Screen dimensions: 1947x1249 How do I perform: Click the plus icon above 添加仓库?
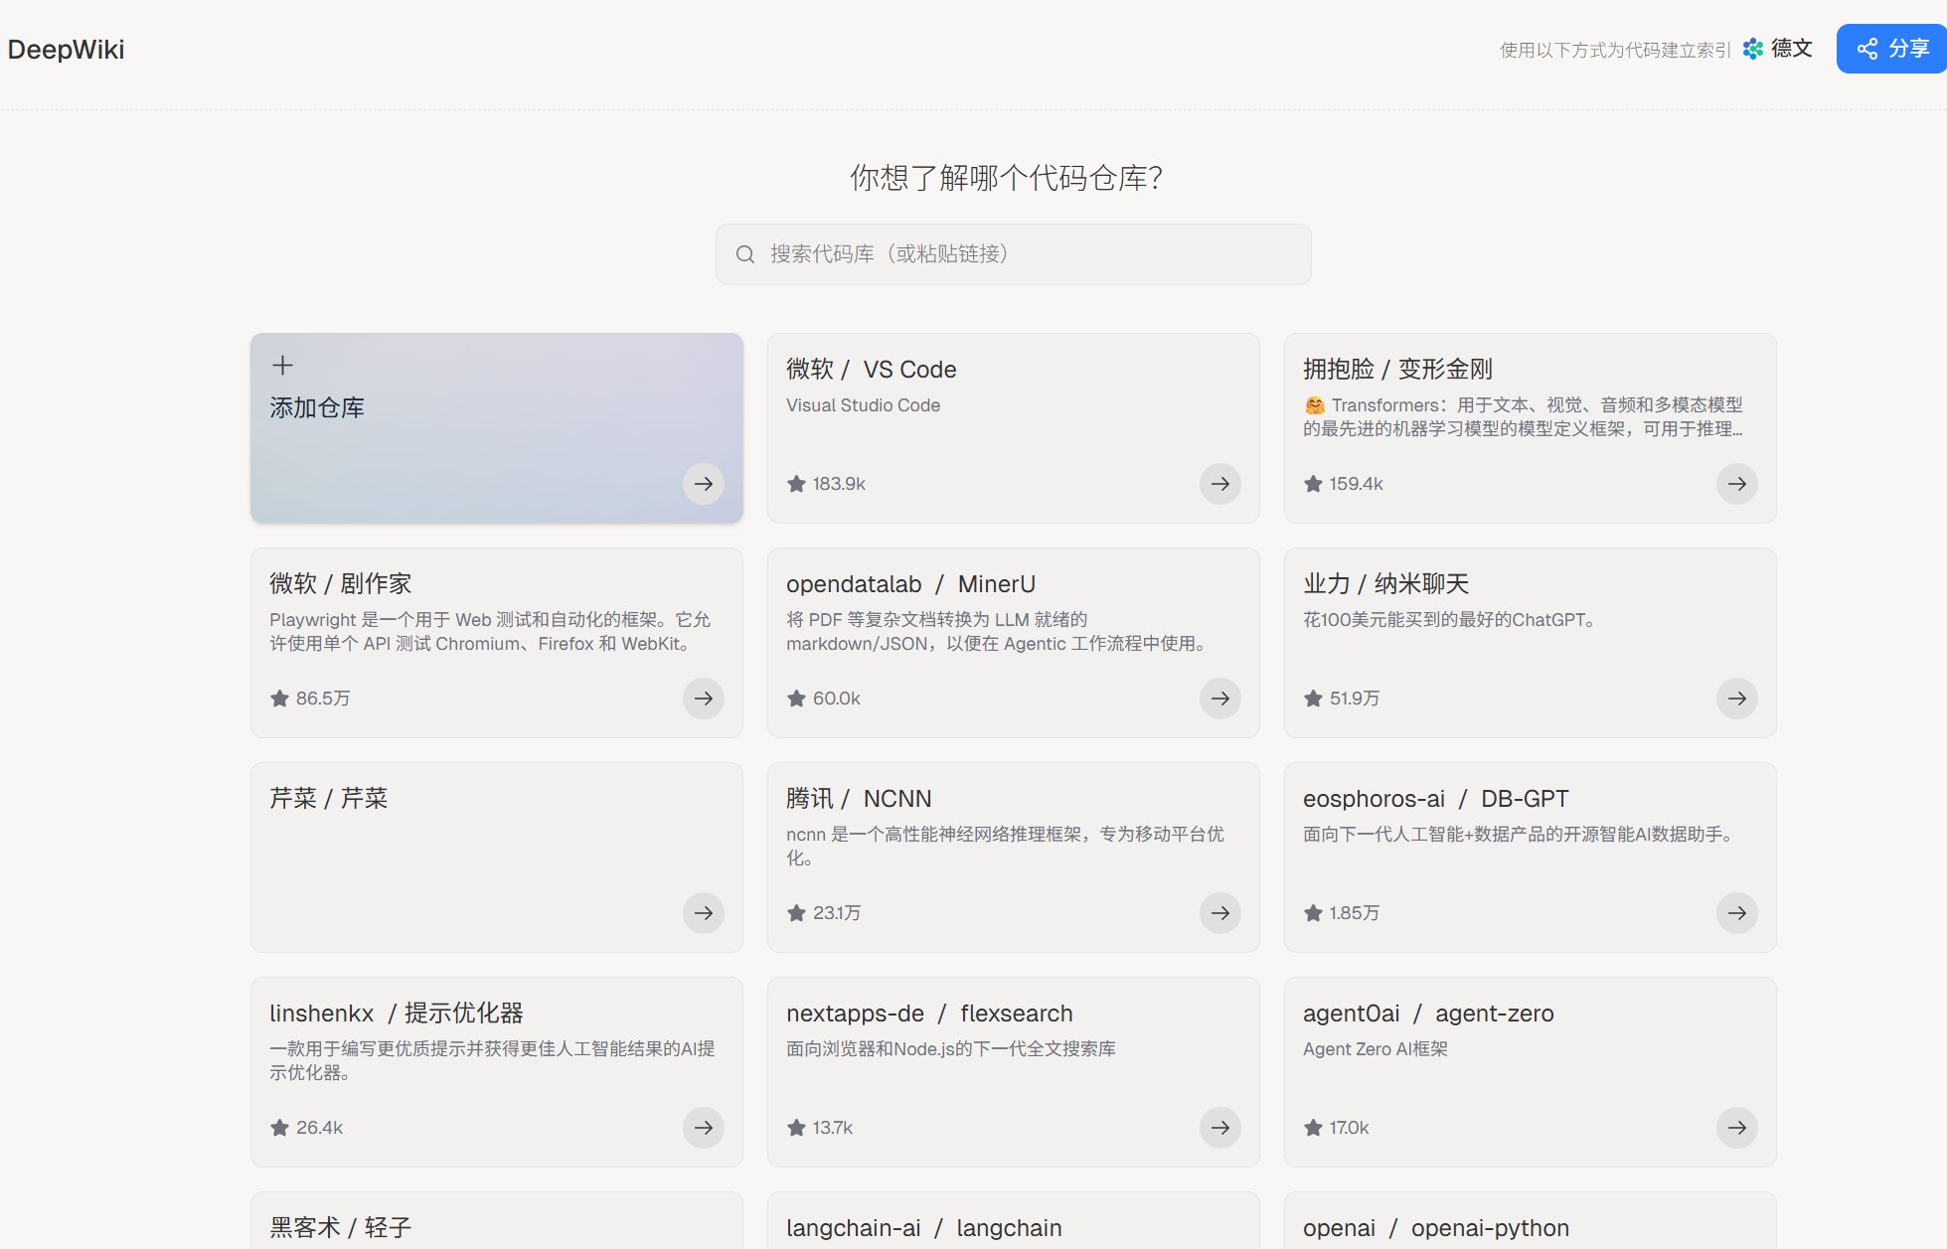(x=282, y=366)
